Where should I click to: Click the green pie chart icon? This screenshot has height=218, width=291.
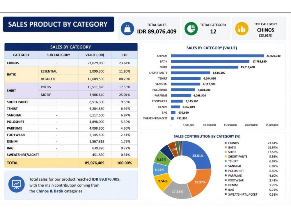[x=191, y=29]
